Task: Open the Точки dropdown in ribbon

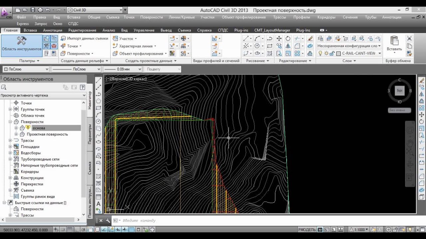Action: point(71,46)
